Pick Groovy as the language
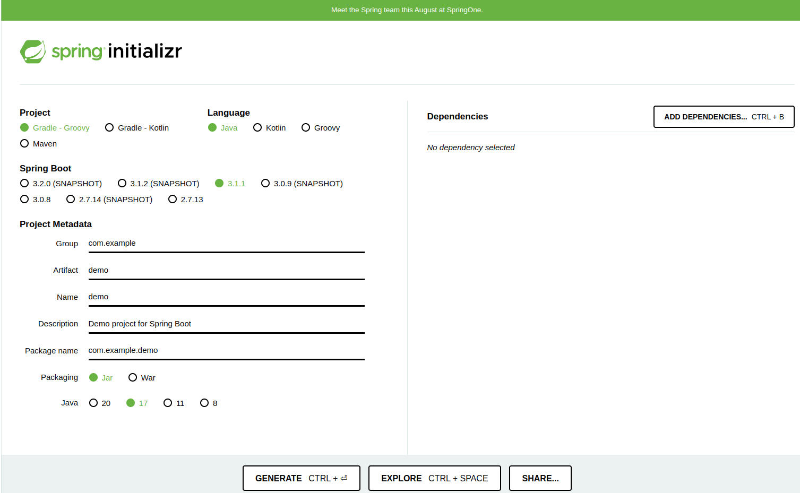The width and height of the screenshot is (800, 493). pyautogui.click(x=306, y=128)
